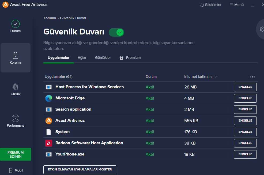The width and height of the screenshot is (264, 175).
Task: Click the 555 KB usage value
Action: pyautogui.click(x=191, y=121)
